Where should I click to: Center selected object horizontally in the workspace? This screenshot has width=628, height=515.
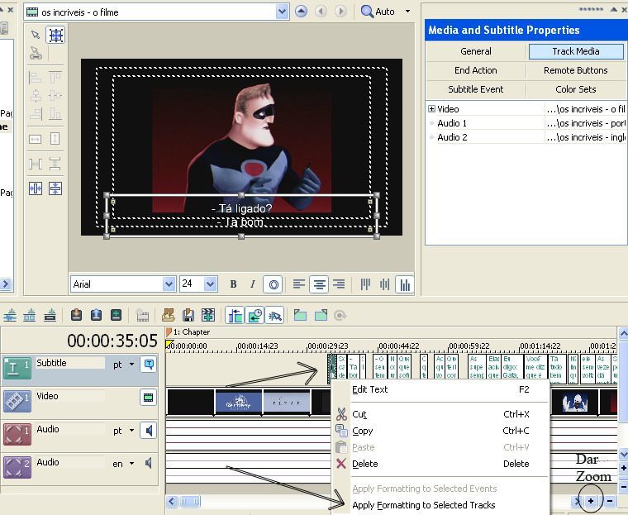click(36, 188)
